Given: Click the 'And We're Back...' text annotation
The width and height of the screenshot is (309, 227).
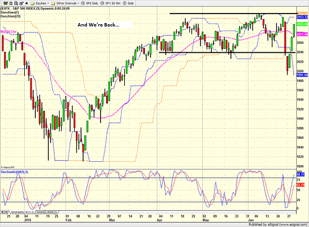Looking at the screenshot, I should pyautogui.click(x=98, y=25).
